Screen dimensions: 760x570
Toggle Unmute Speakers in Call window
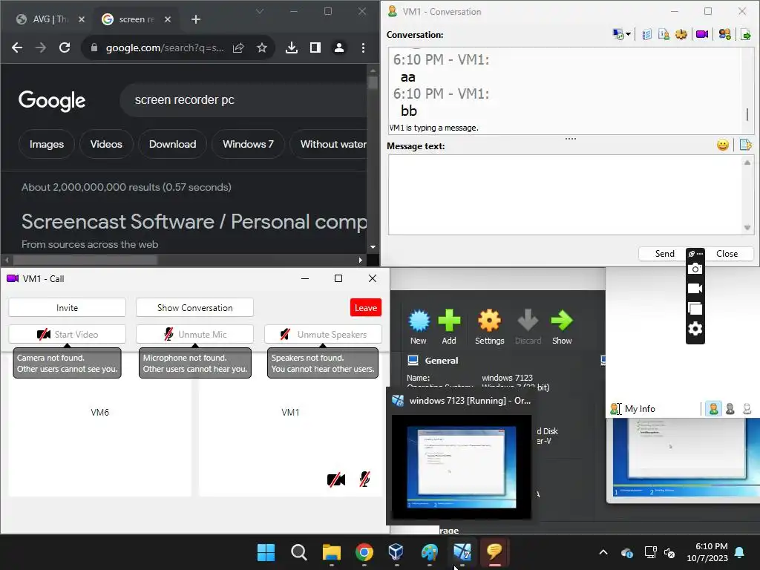[324, 335]
